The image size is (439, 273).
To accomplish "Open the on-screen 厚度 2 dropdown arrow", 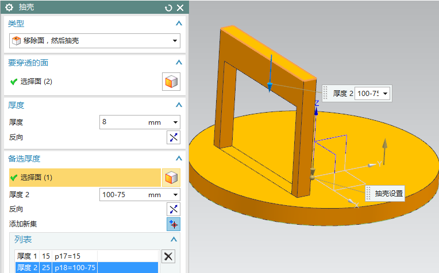I will [x=385, y=94].
